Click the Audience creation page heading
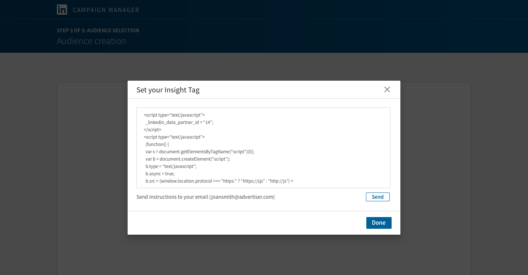 pyautogui.click(x=91, y=41)
